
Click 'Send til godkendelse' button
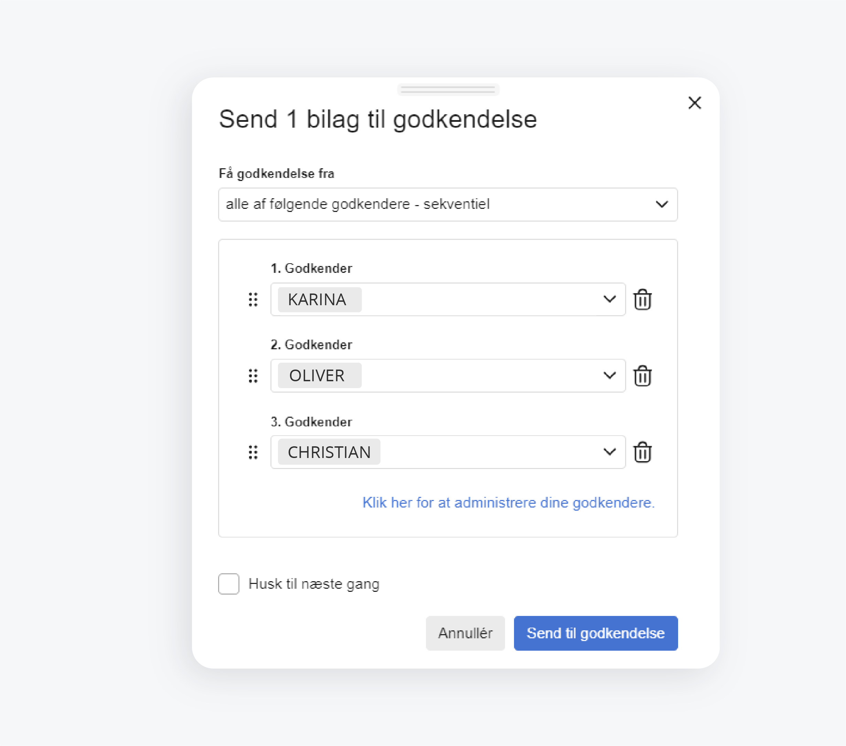tap(596, 633)
